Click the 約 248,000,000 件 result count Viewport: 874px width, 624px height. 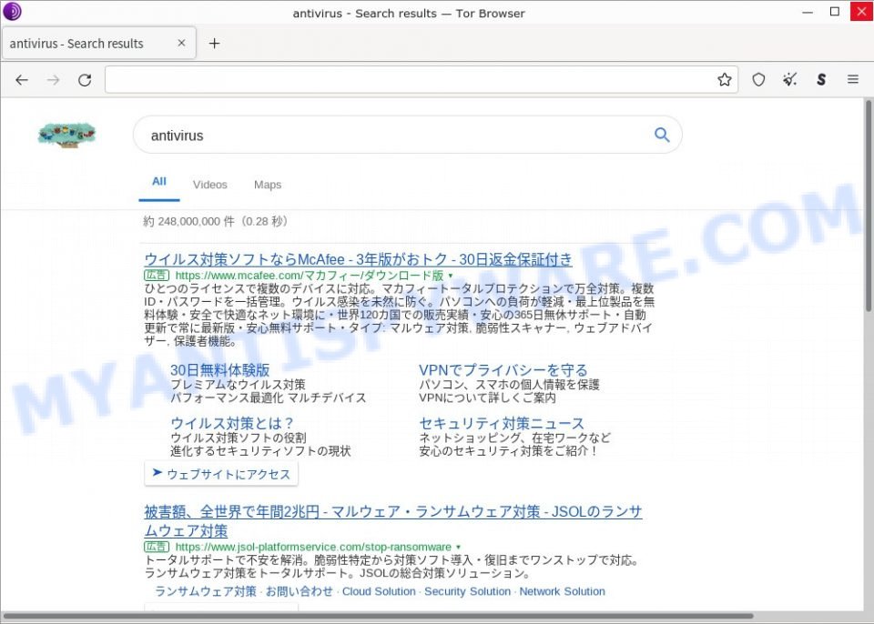pos(218,222)
